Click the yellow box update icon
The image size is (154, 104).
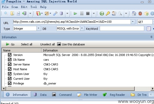pyautogui.click(x=146, y=13)
